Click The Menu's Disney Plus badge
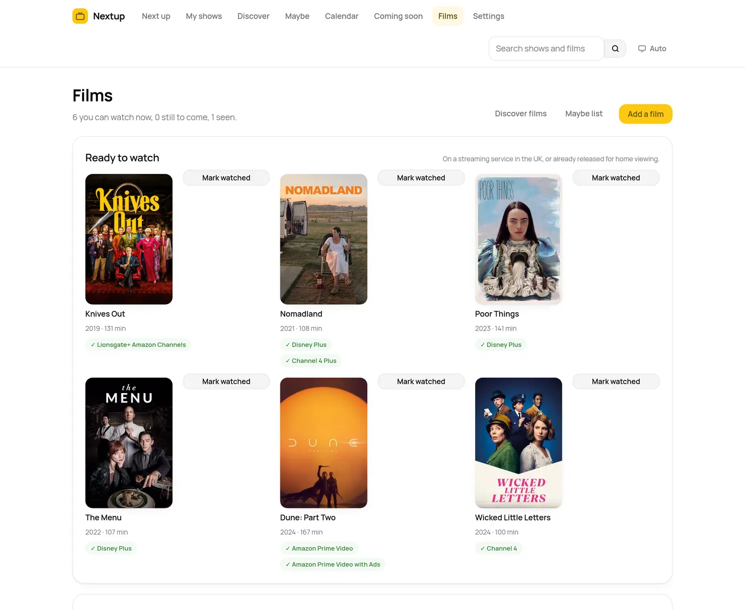745x610 pixels. [x=111, y=548]
